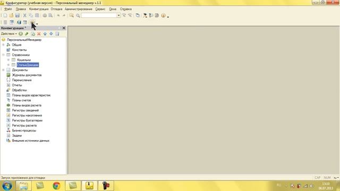Click the Undo arrow icon

click(58, 15)
